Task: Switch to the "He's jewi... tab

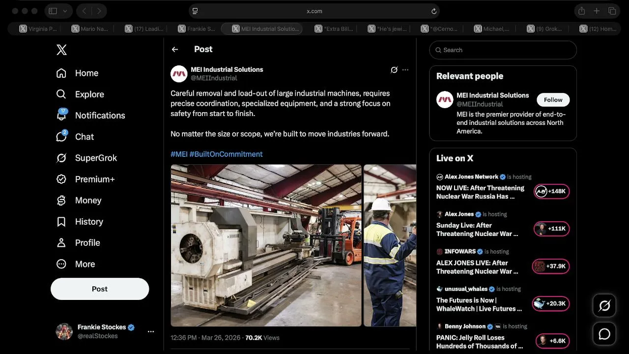Action: coord(387,29)
